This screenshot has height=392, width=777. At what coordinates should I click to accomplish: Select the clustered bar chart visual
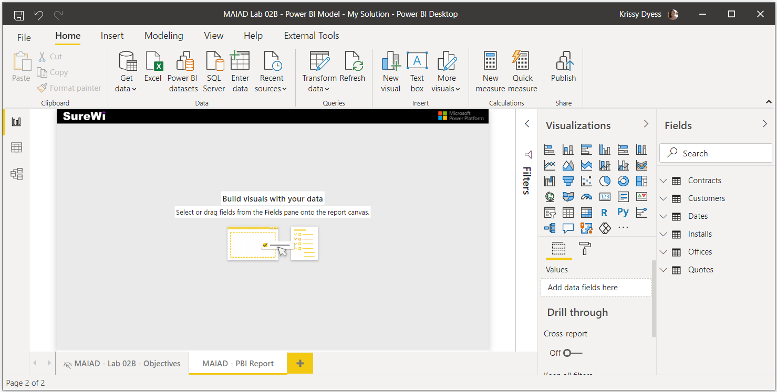[586, 150]
